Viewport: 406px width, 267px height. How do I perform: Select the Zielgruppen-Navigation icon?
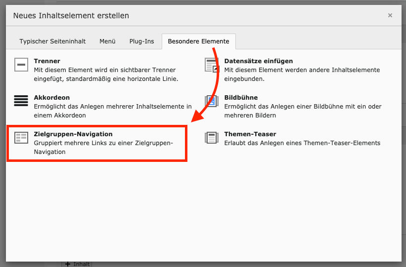[x=21, y=138]
